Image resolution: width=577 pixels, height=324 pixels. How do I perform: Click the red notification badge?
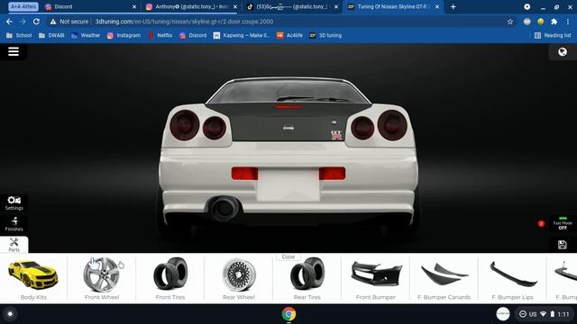pos(541,223)
